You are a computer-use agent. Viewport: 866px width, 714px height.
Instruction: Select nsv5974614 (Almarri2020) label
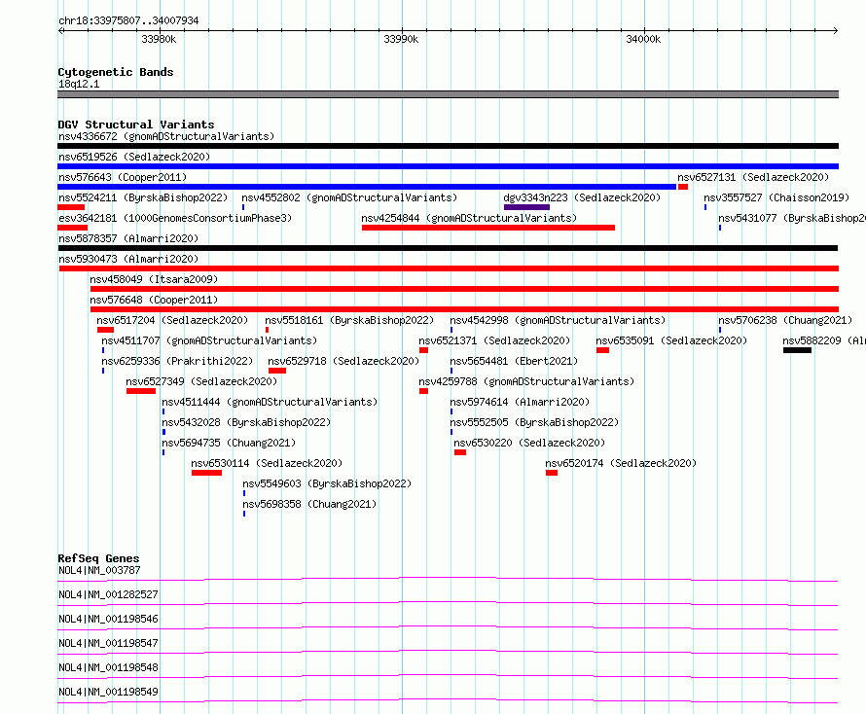(x=520, y=402)
